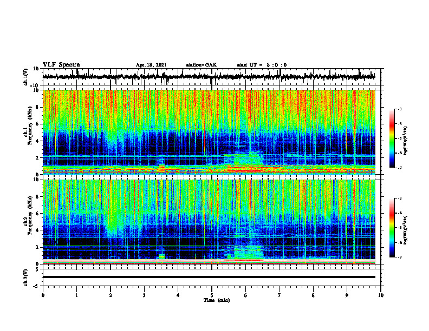Click the "-7" label on ch.1 color bar
Screen dimensions: 429x331
coord(399,168)
